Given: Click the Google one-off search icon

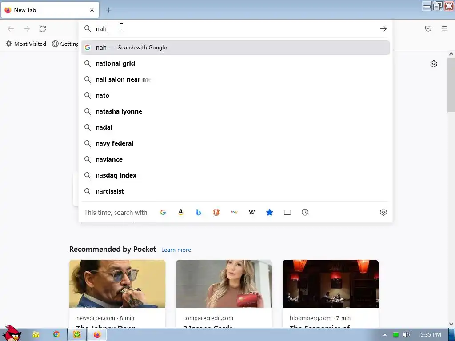Looking at the screenshot, I should 163,212.
